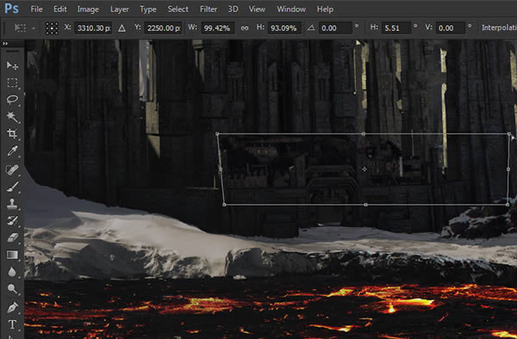This screenshot has width=517, height=339.
Task: Select the Gradient tool
Action: (x=13, y=255)
